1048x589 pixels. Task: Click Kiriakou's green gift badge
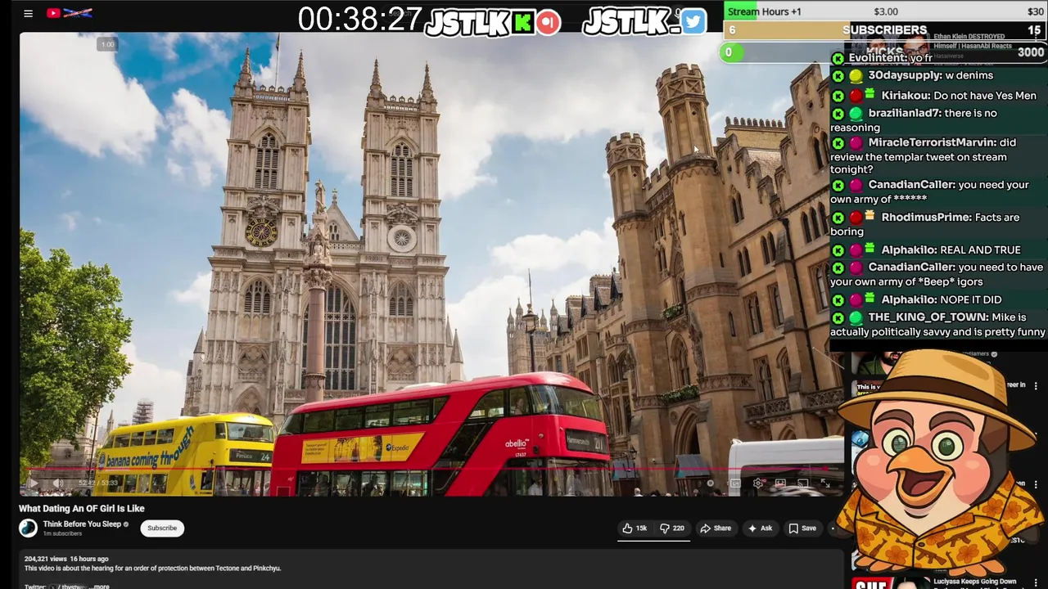(x=870, y=94)
